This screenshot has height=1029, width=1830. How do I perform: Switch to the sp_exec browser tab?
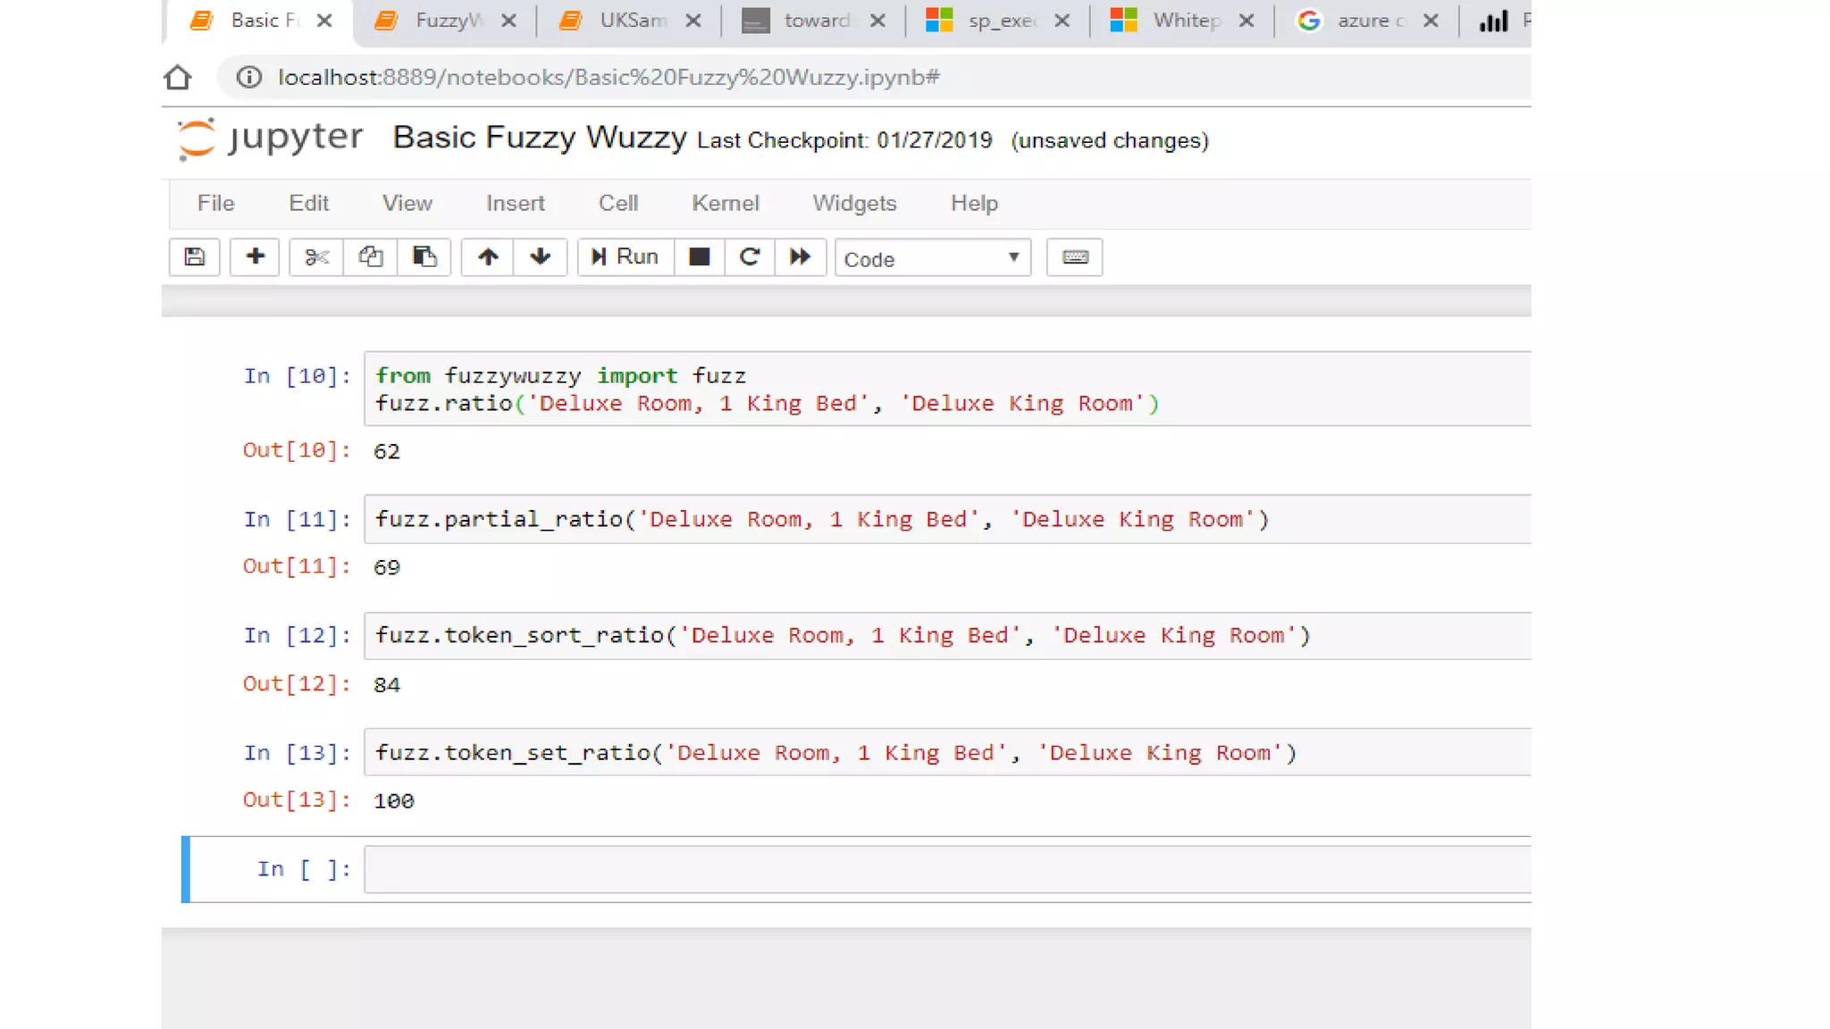(997, 21)
